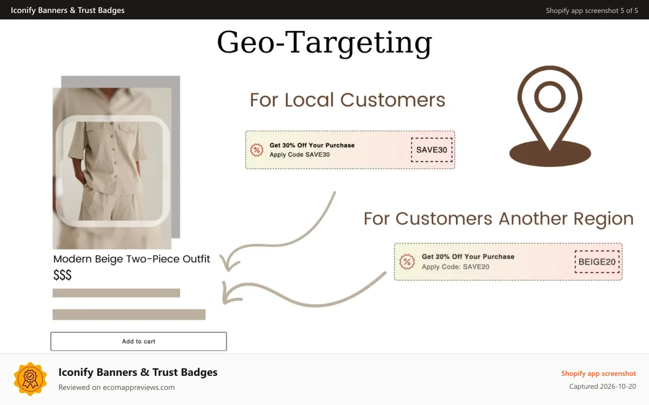This screenshot has width=649, height=405.
Task: Click the footer app name 'Iconify Banners & Trust Badges'
Action: click(138, 372)
